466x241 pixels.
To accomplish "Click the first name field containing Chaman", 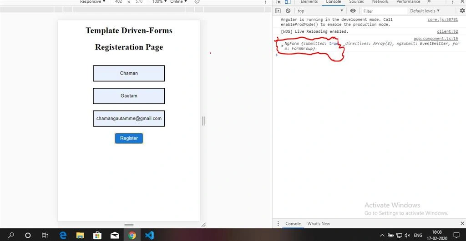I will click(x=129, y=73).
